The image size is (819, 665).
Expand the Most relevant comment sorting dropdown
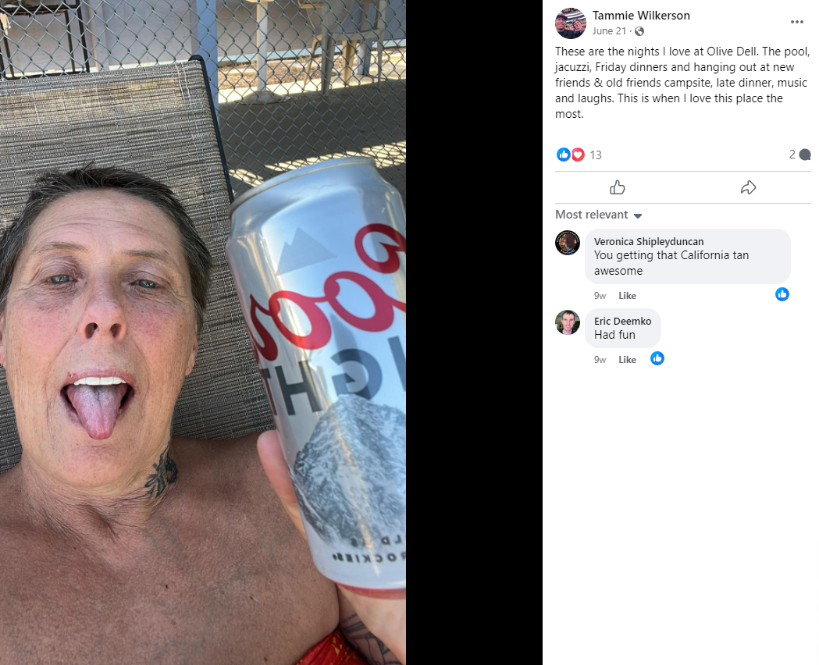pyautogui.click(x=599, y=215)
